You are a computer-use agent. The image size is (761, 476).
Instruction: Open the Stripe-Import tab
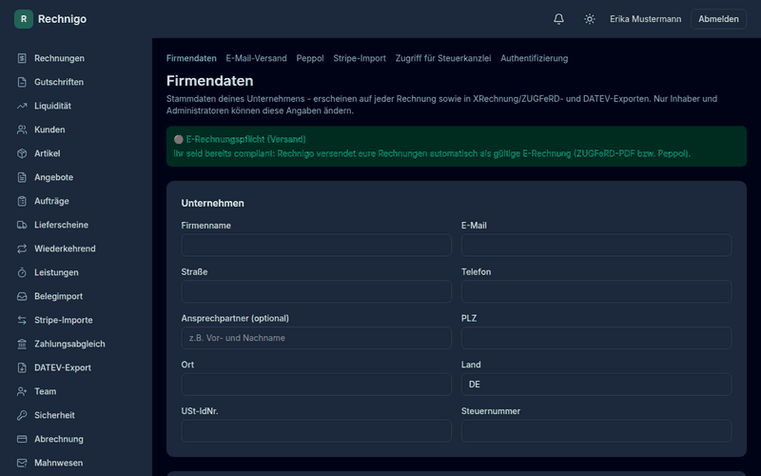pos(360,58)
